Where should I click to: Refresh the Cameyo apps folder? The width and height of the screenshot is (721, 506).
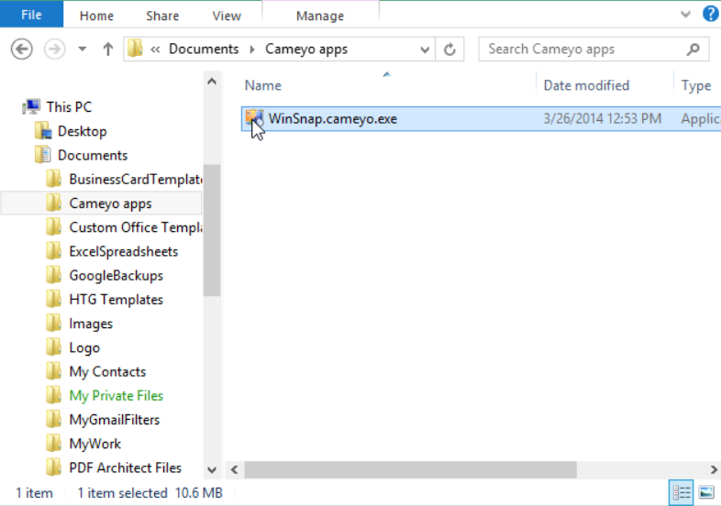tap(449, 49)
